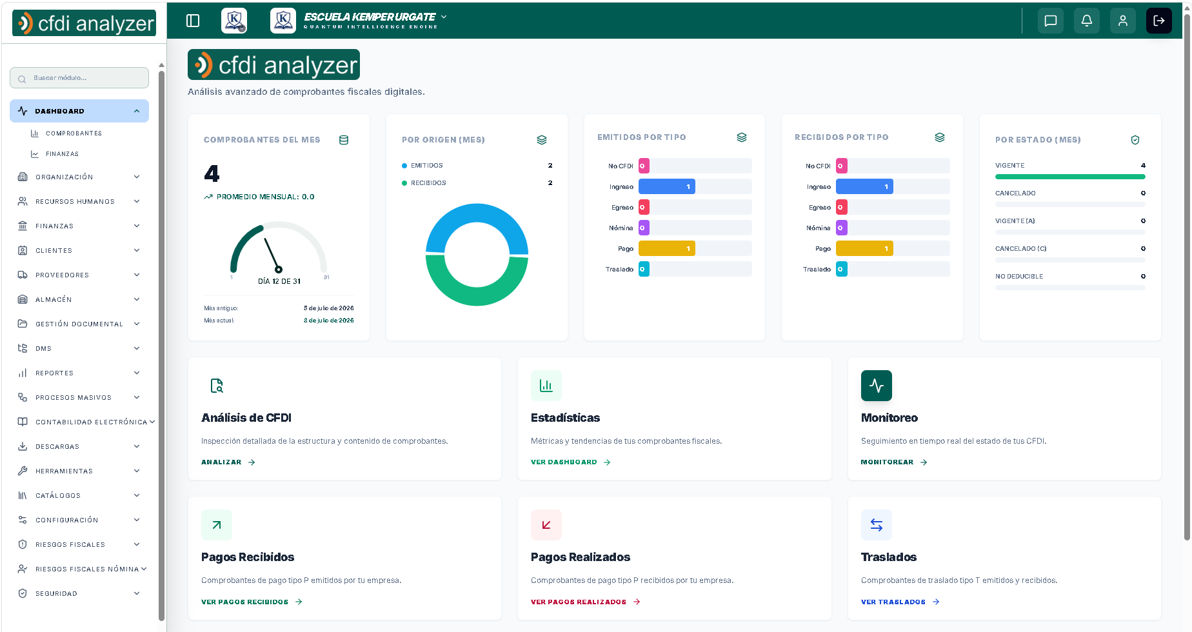This screenshot has width=1192, height=632.
Task: Expand the Finanzas section chevron
Action: 137,226
